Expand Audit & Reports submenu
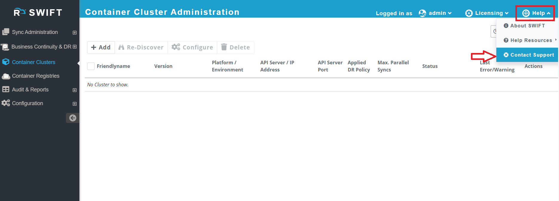 (x=75, y=90)
